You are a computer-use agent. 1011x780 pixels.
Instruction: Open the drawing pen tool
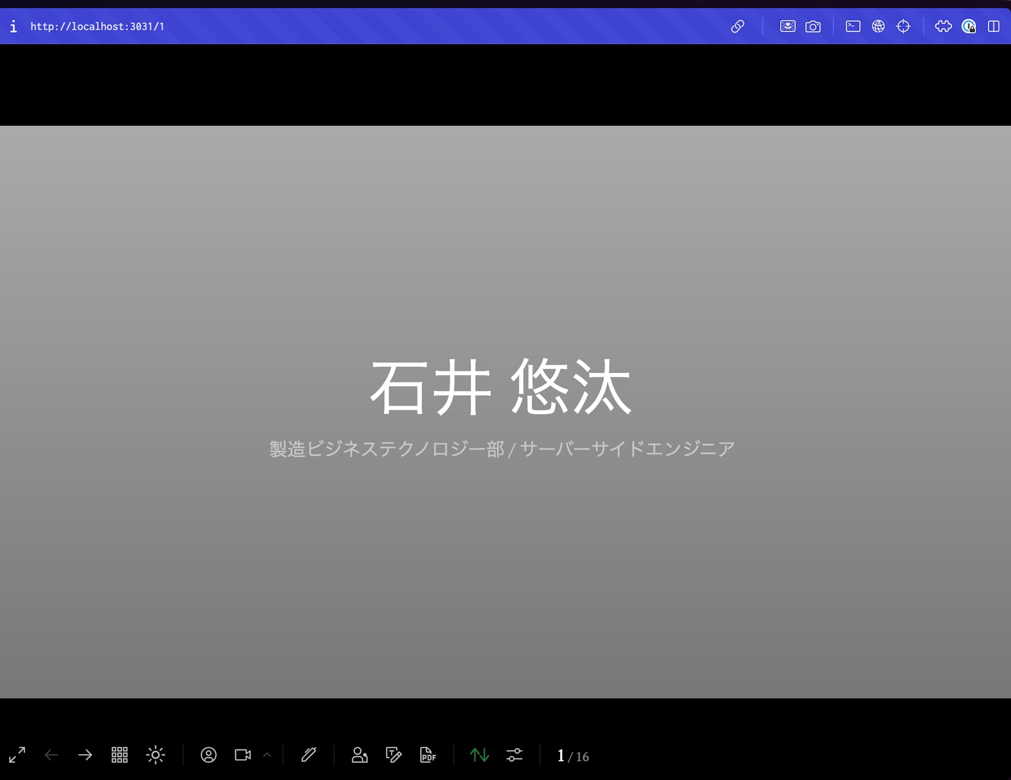[x=308, y=755]
